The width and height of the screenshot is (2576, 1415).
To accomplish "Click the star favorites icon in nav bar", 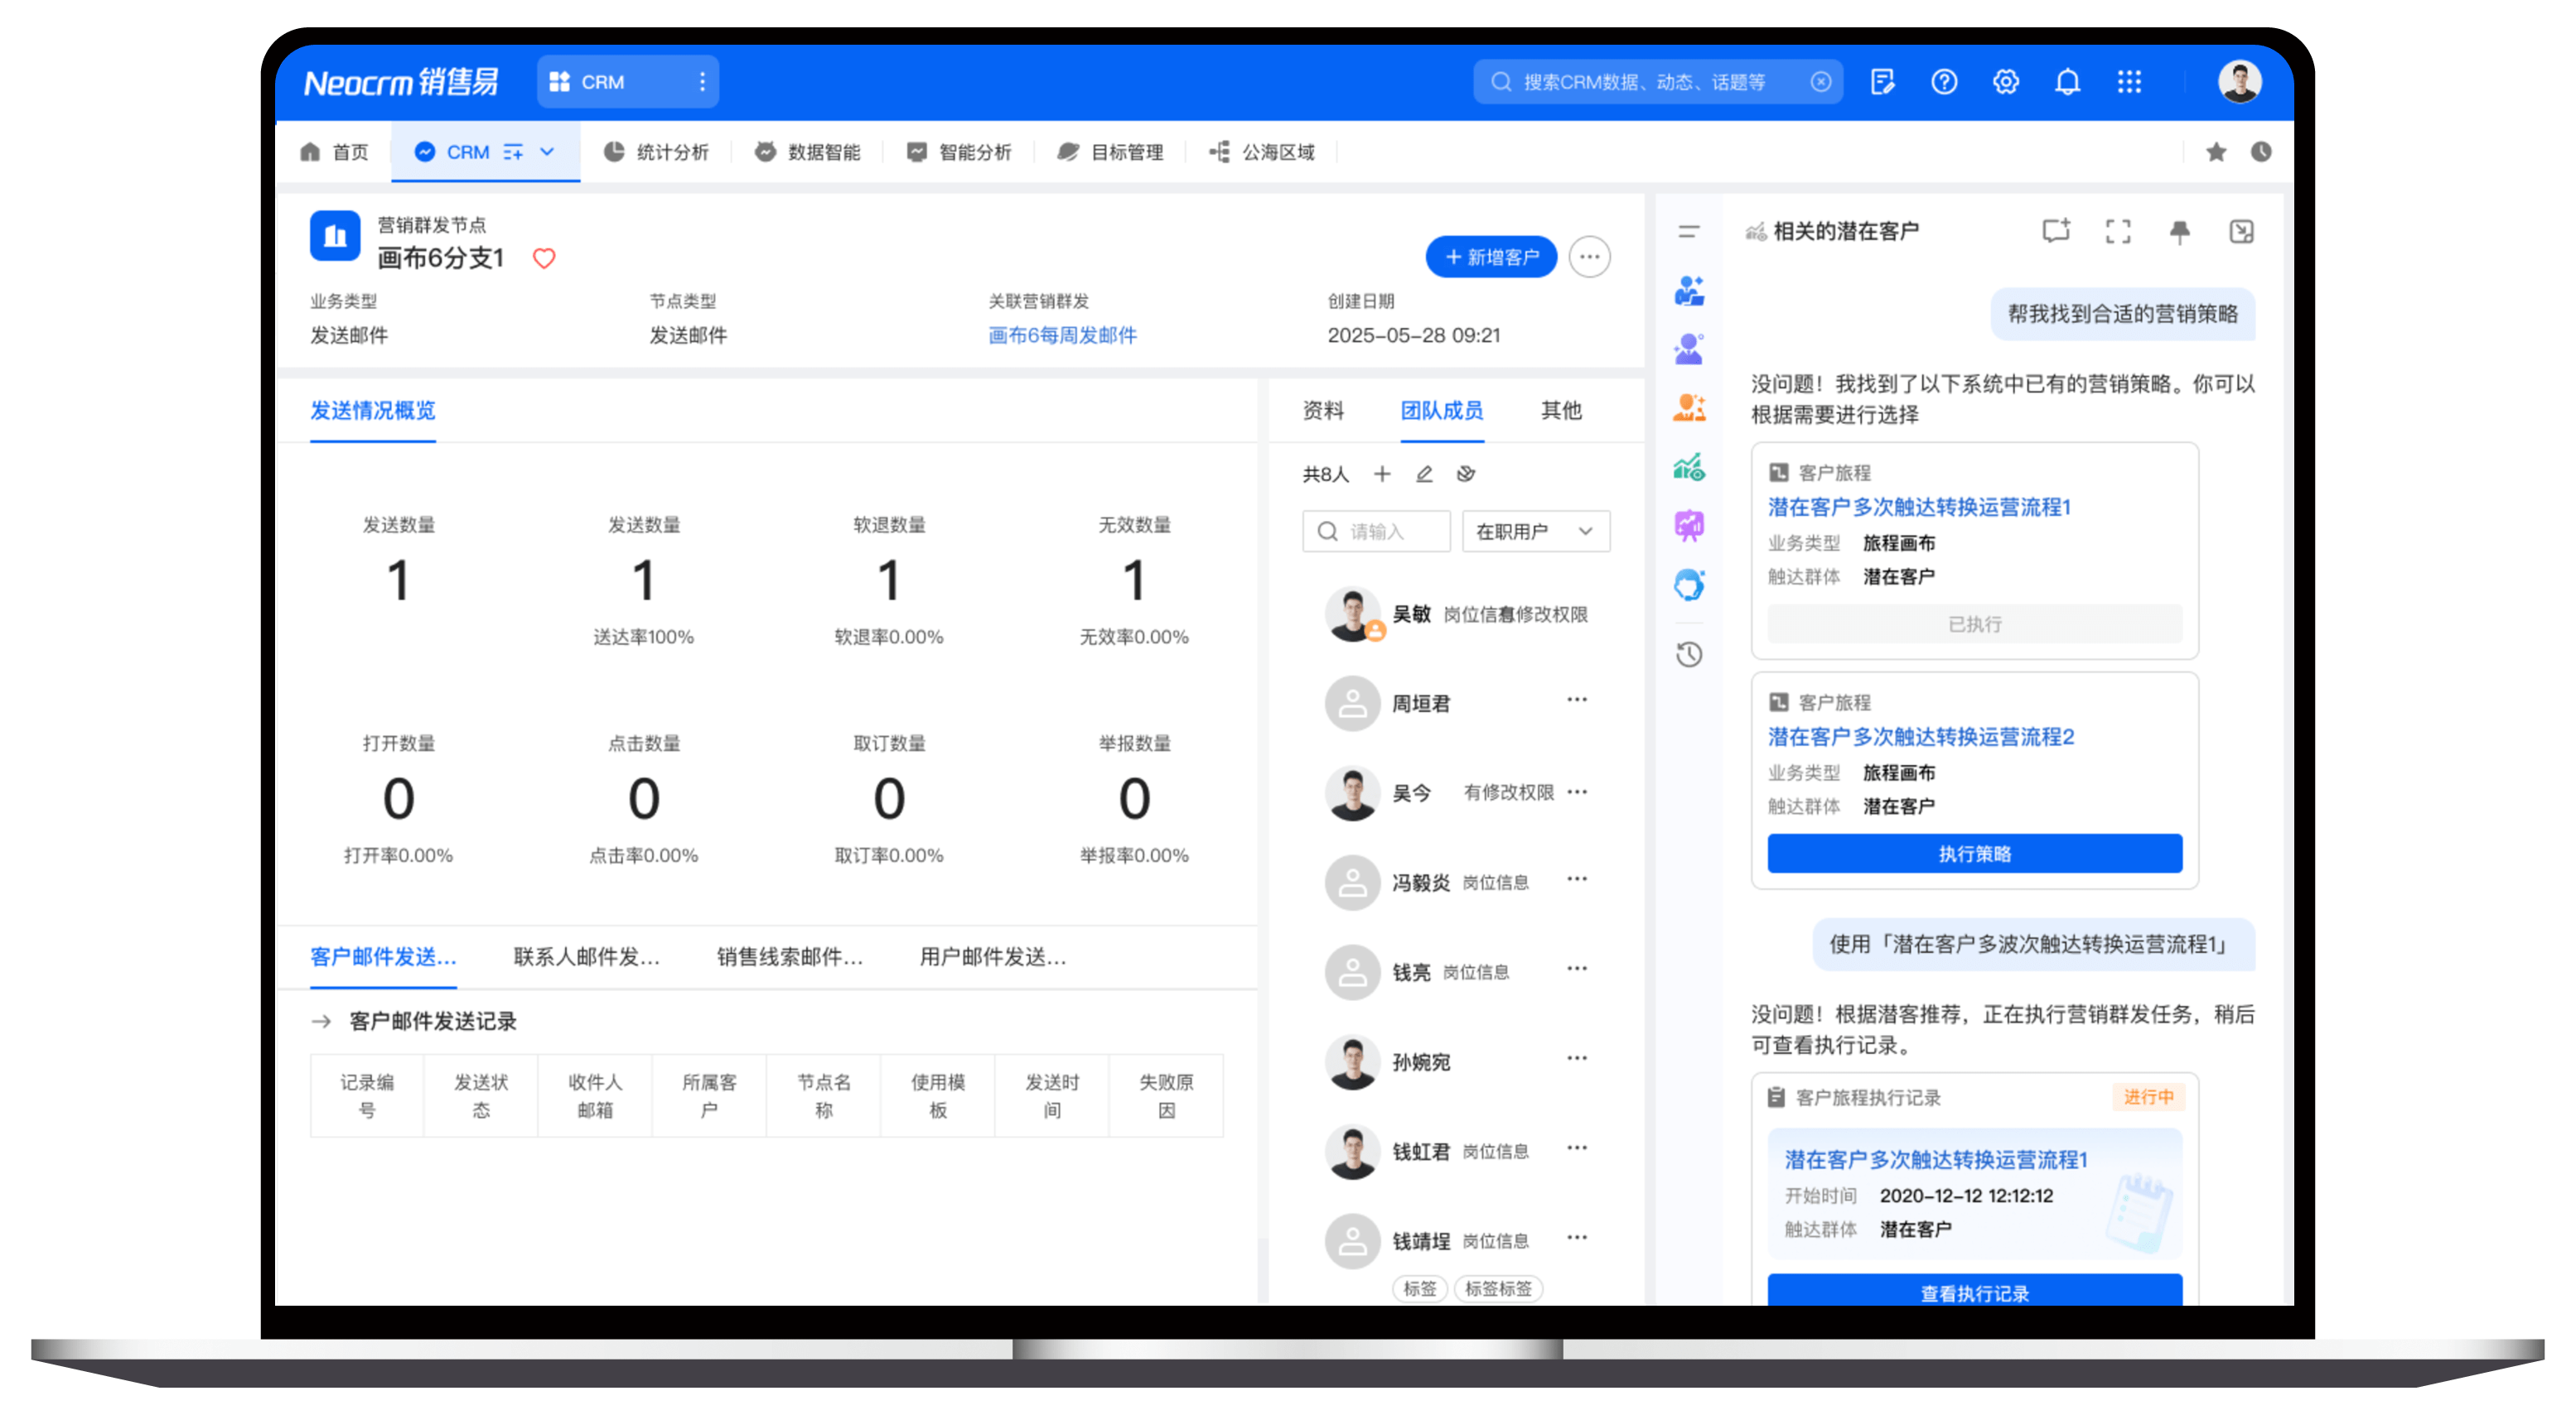I will click(2217, 152).
